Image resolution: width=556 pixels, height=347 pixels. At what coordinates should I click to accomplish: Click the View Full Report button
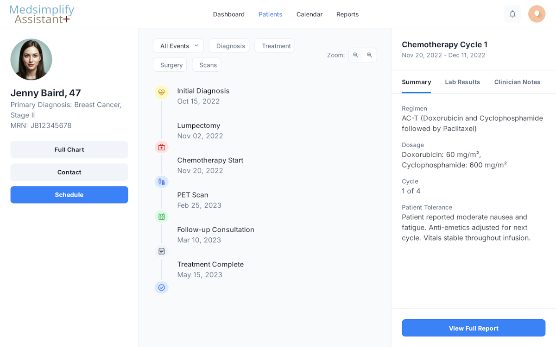click(x=474, y=328)
